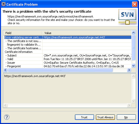Click the Equifax issuer value
The width and height of the screenshot is (139, 124).
(81, 63)
